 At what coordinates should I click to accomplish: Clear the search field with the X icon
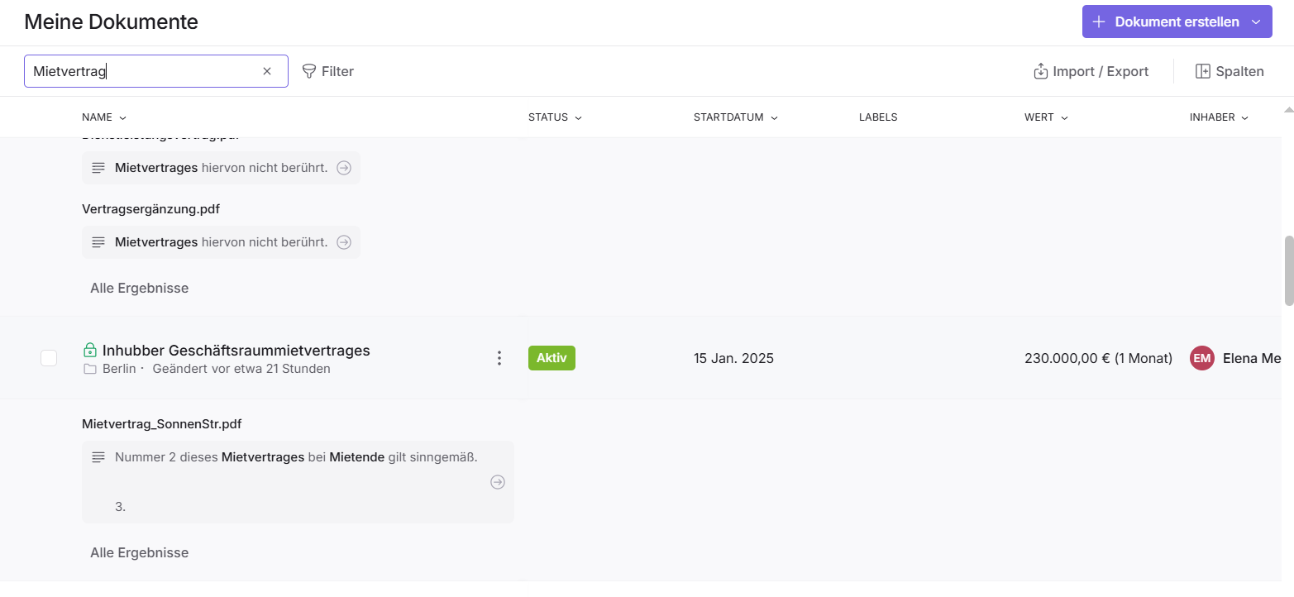[267, 71]
